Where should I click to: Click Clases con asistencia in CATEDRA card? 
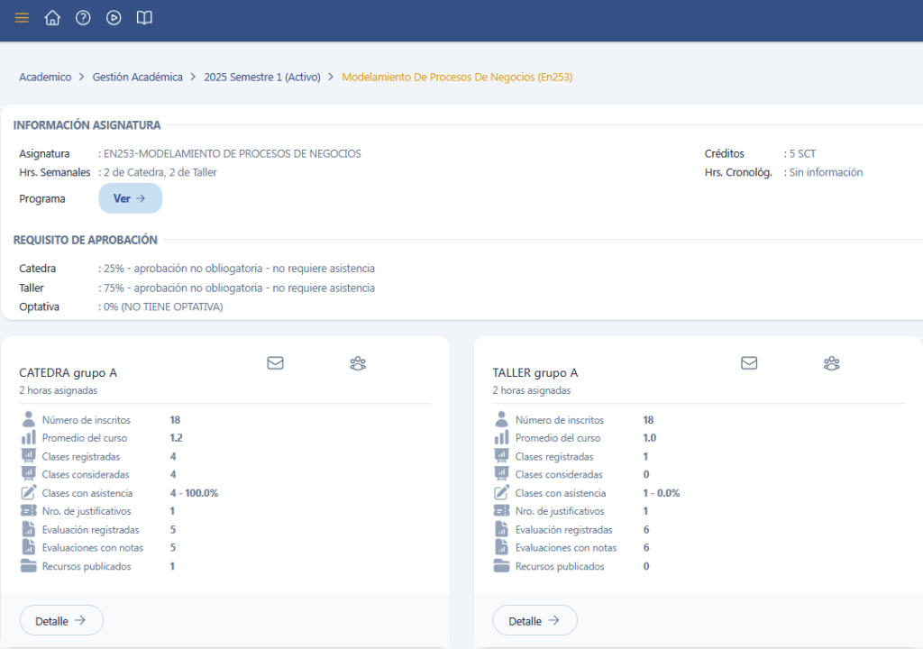pos(87,493)
